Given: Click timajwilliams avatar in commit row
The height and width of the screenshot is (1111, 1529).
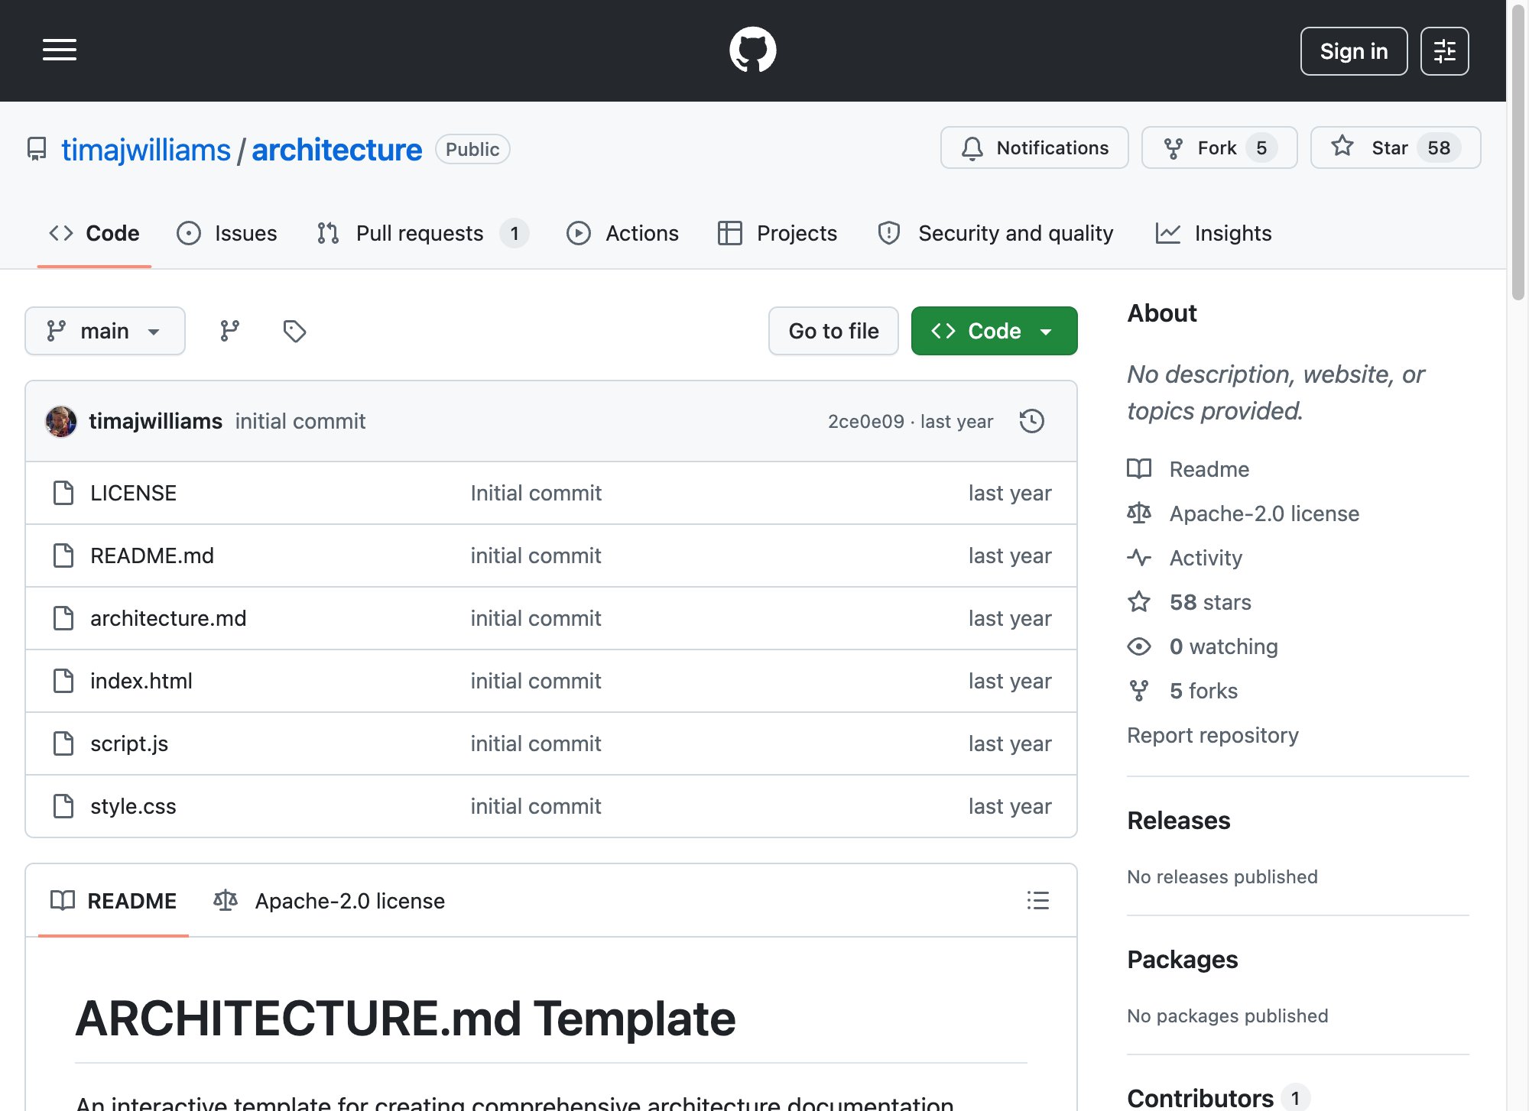Looking at the screenshot, I should point(61,421).
